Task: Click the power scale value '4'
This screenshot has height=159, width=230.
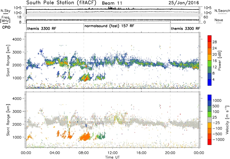Action: [x=213, y=80]
